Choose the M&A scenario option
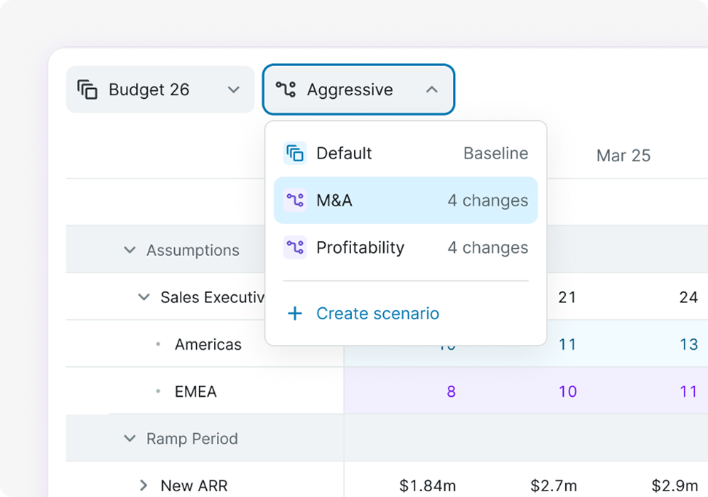The height and width of the screenshot is (497, 708). point(405,201)
